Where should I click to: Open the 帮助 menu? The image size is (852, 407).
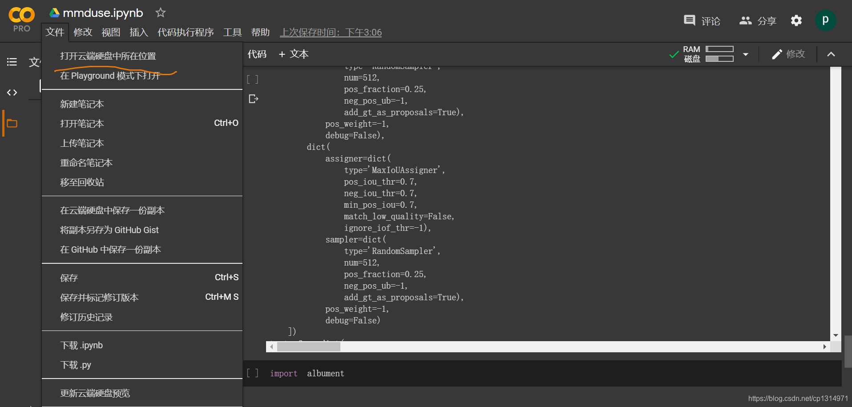click(260, 32)
